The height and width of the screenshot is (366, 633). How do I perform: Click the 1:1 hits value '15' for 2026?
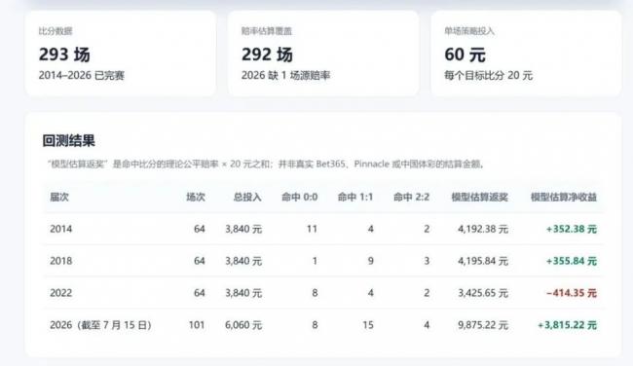368,325
